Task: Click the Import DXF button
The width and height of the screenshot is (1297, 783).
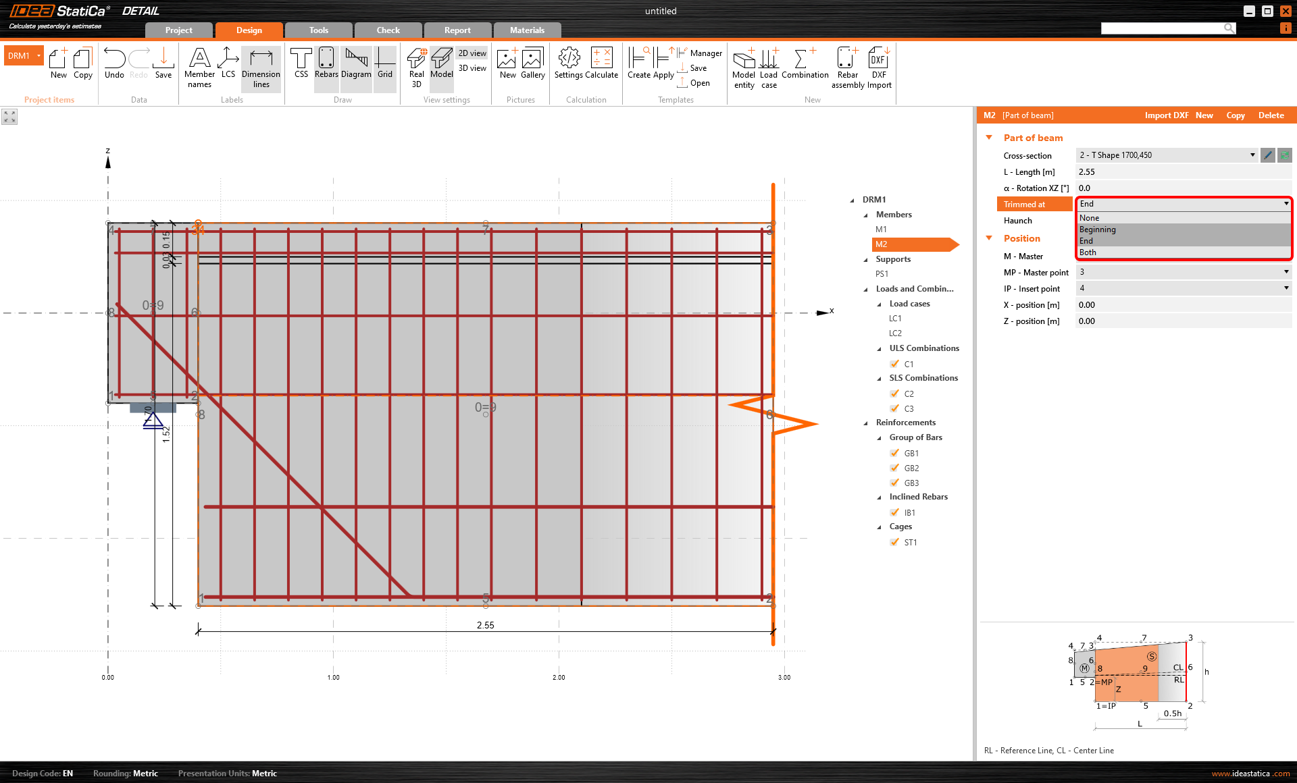Action: point(1166,115)
